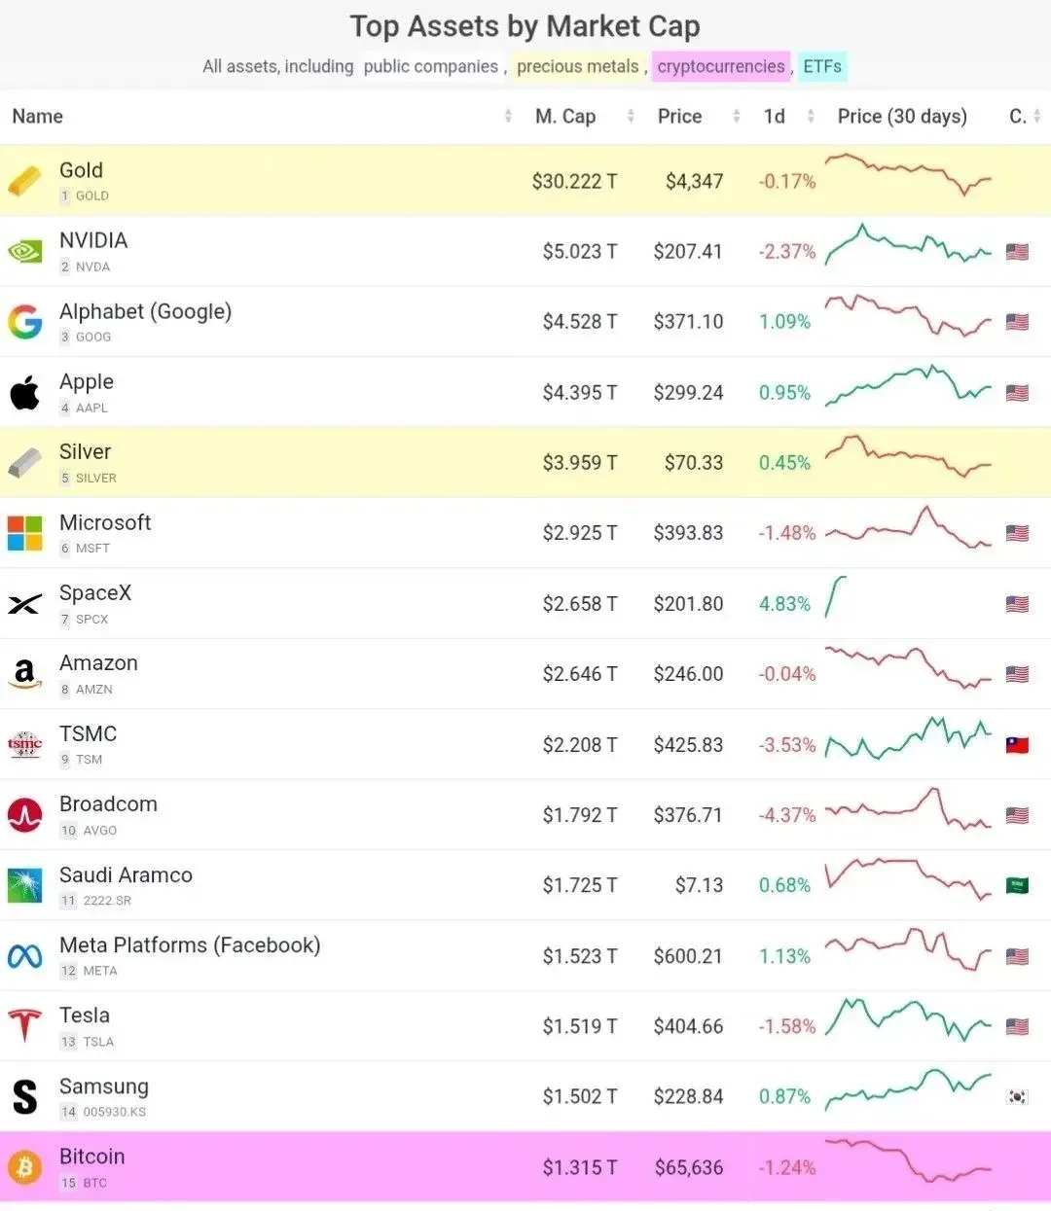Click the AAPL ticker label
Screen dimensions: 1051x1211
click(91, 408)
